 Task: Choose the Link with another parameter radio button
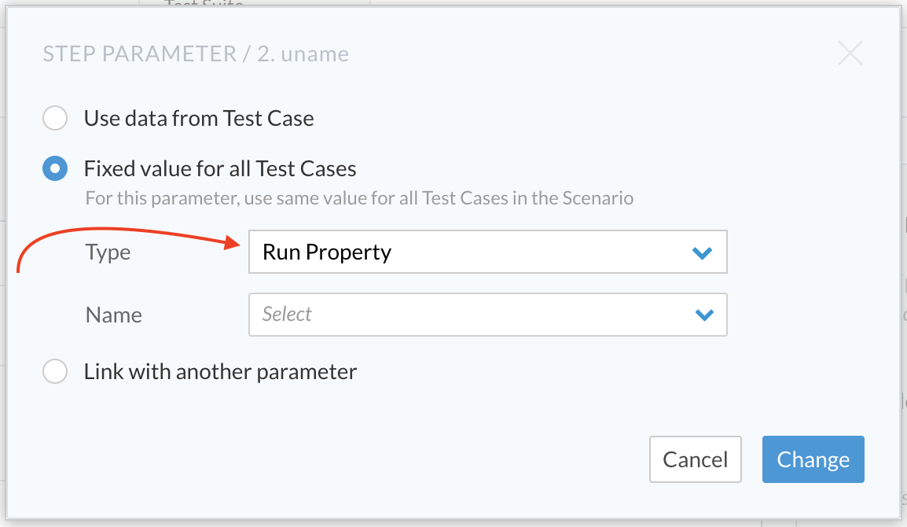[55, 371]
